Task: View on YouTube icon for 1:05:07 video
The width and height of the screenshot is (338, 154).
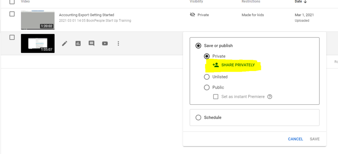Action: pyautogui.click(x=105, y=43)
